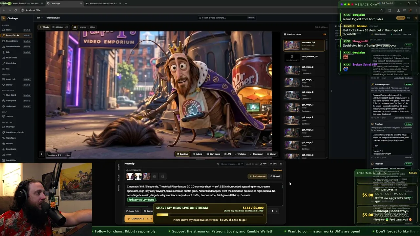The height and width of the screenshot is (236, 420).
Task: Open the Workflows page
Action: [x=16, y=138]
